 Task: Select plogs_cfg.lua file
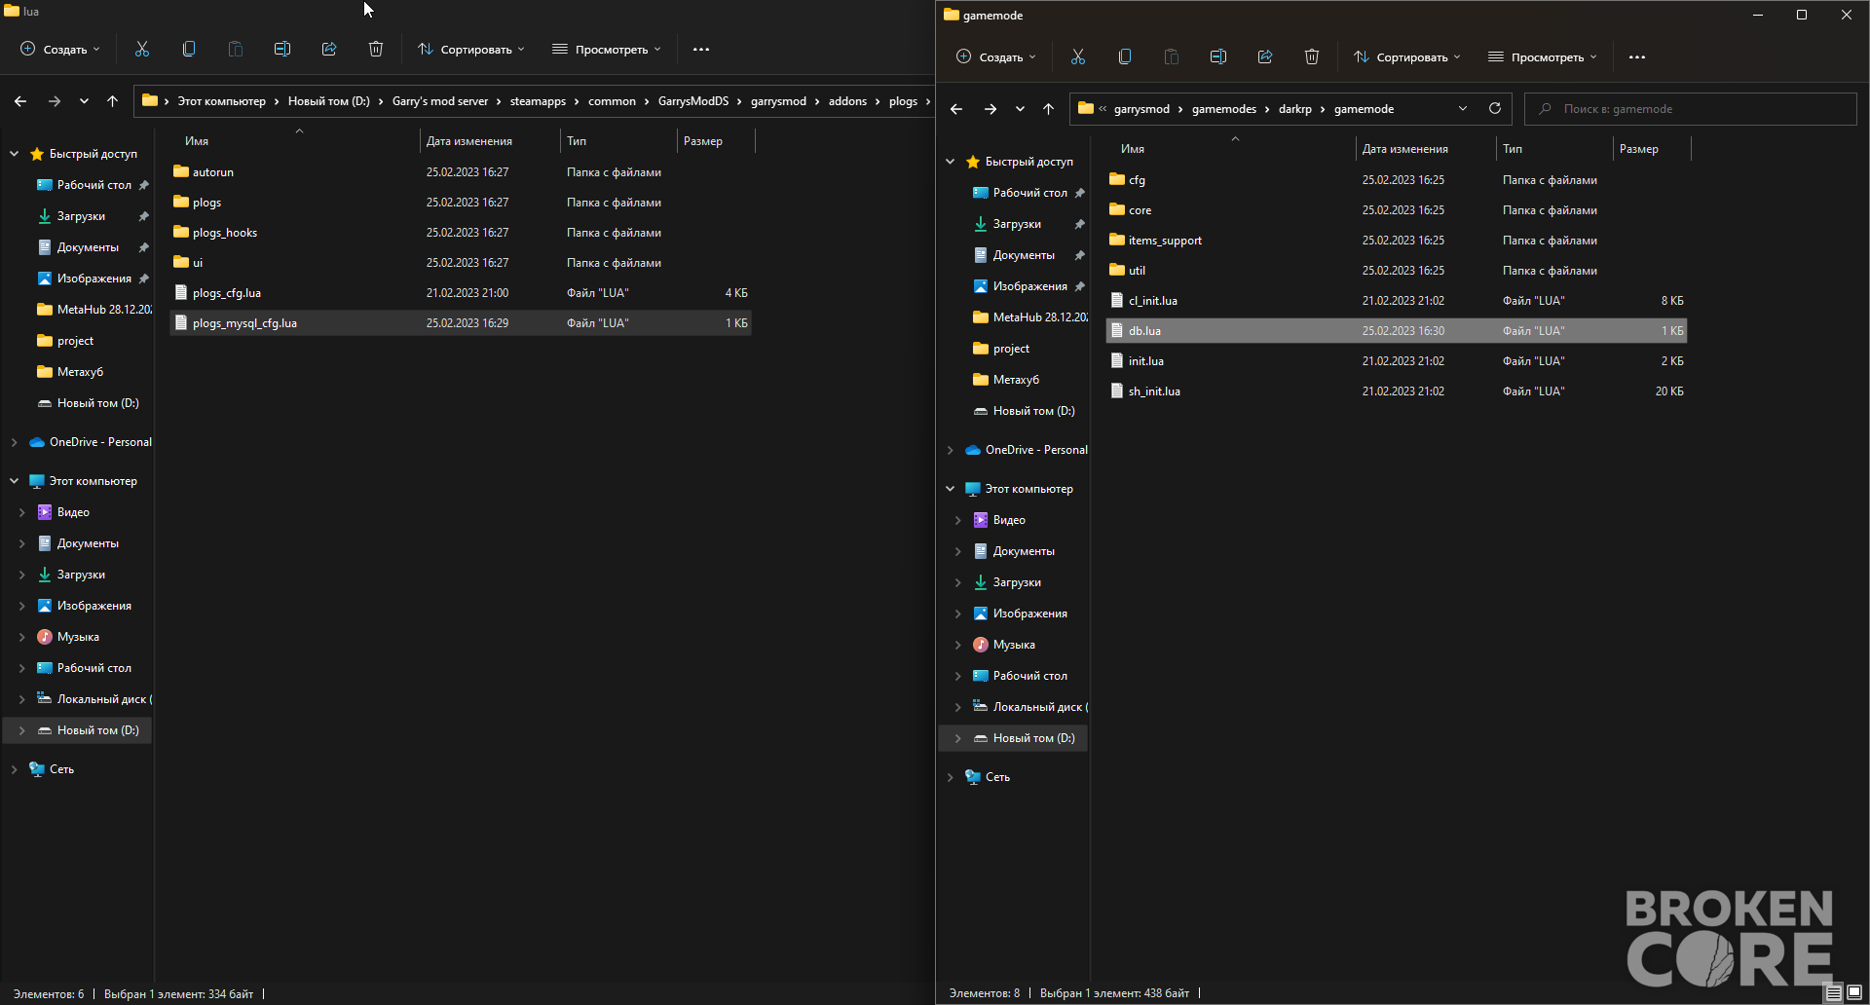461,292
